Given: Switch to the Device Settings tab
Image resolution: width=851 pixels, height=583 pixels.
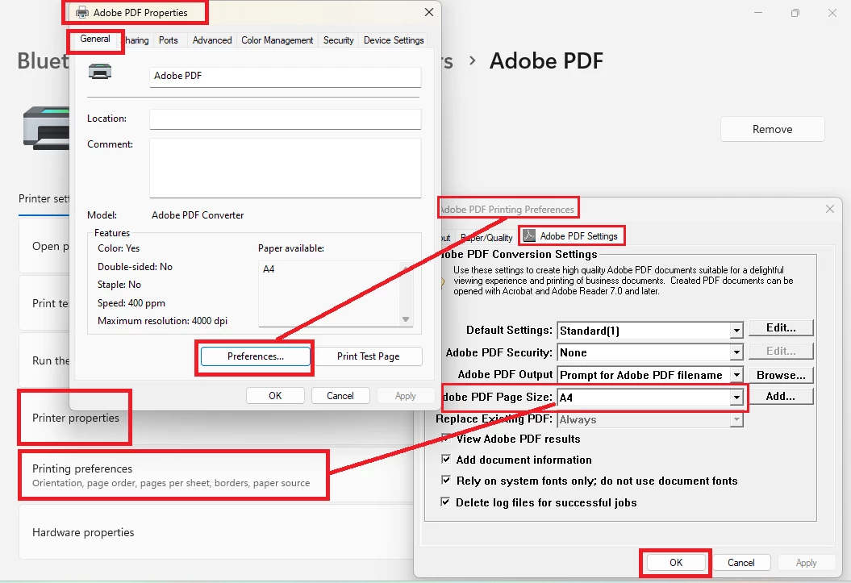Looking at the screenshot, I should tap(394, 40).
